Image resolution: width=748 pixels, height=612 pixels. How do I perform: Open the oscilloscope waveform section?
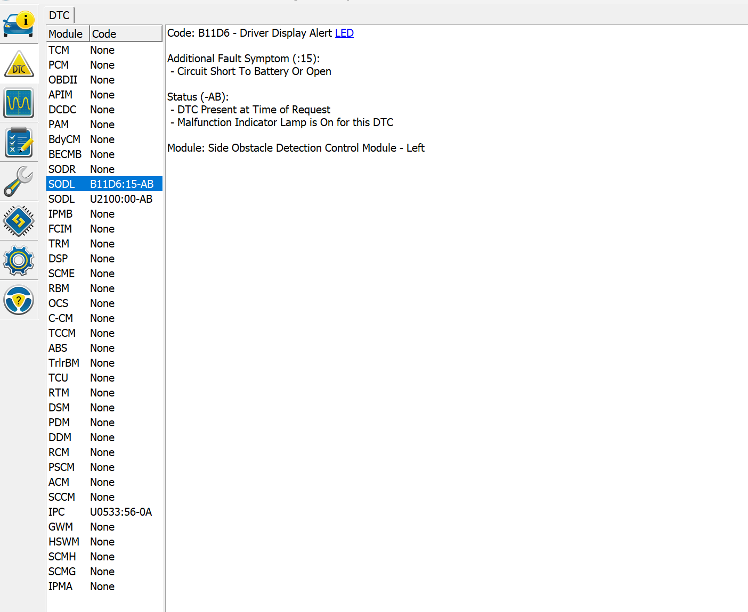[19, 103]
